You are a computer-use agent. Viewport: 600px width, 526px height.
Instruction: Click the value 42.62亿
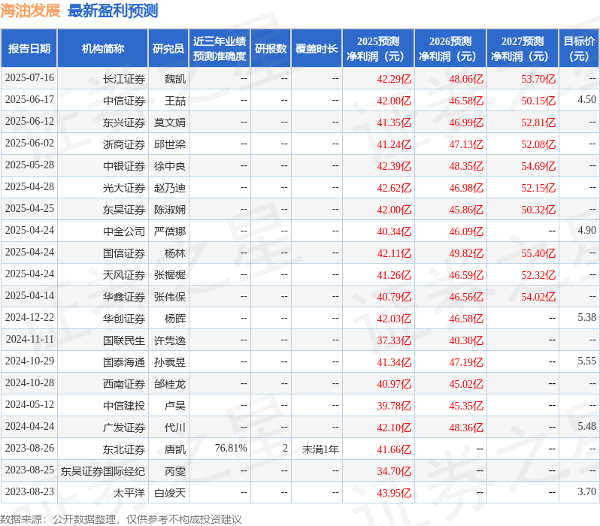tap(394, 188)
